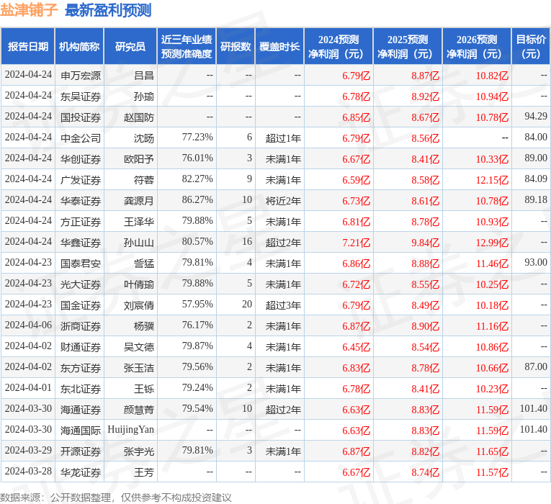Image resolution: width=551 pixels, height=504 pixels.
Task: Click the 2024预测净利润 column header
Action: [x=339, y=46]
